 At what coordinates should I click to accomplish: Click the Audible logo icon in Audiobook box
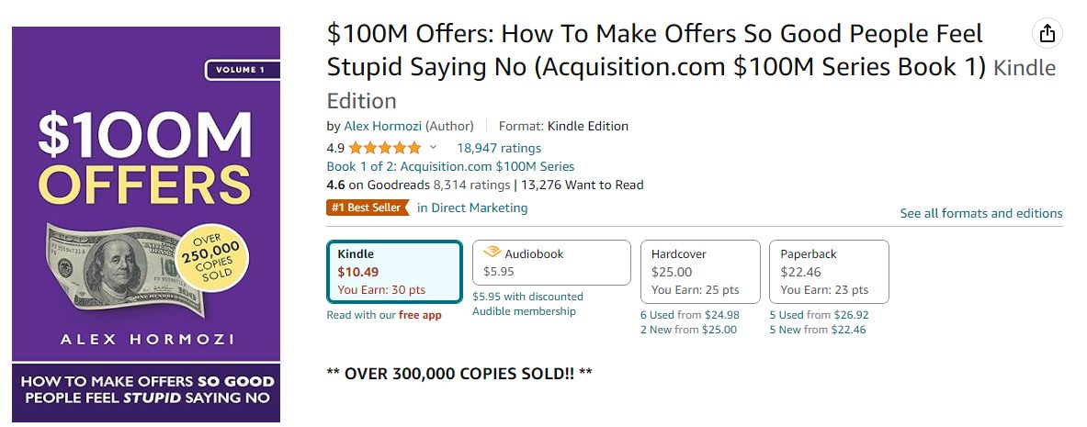point(493,253)
